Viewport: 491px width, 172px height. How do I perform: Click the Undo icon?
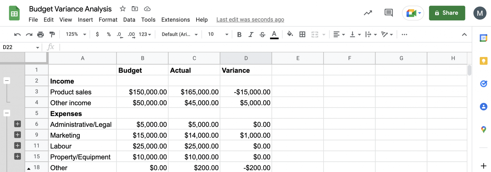coord(17,35)
